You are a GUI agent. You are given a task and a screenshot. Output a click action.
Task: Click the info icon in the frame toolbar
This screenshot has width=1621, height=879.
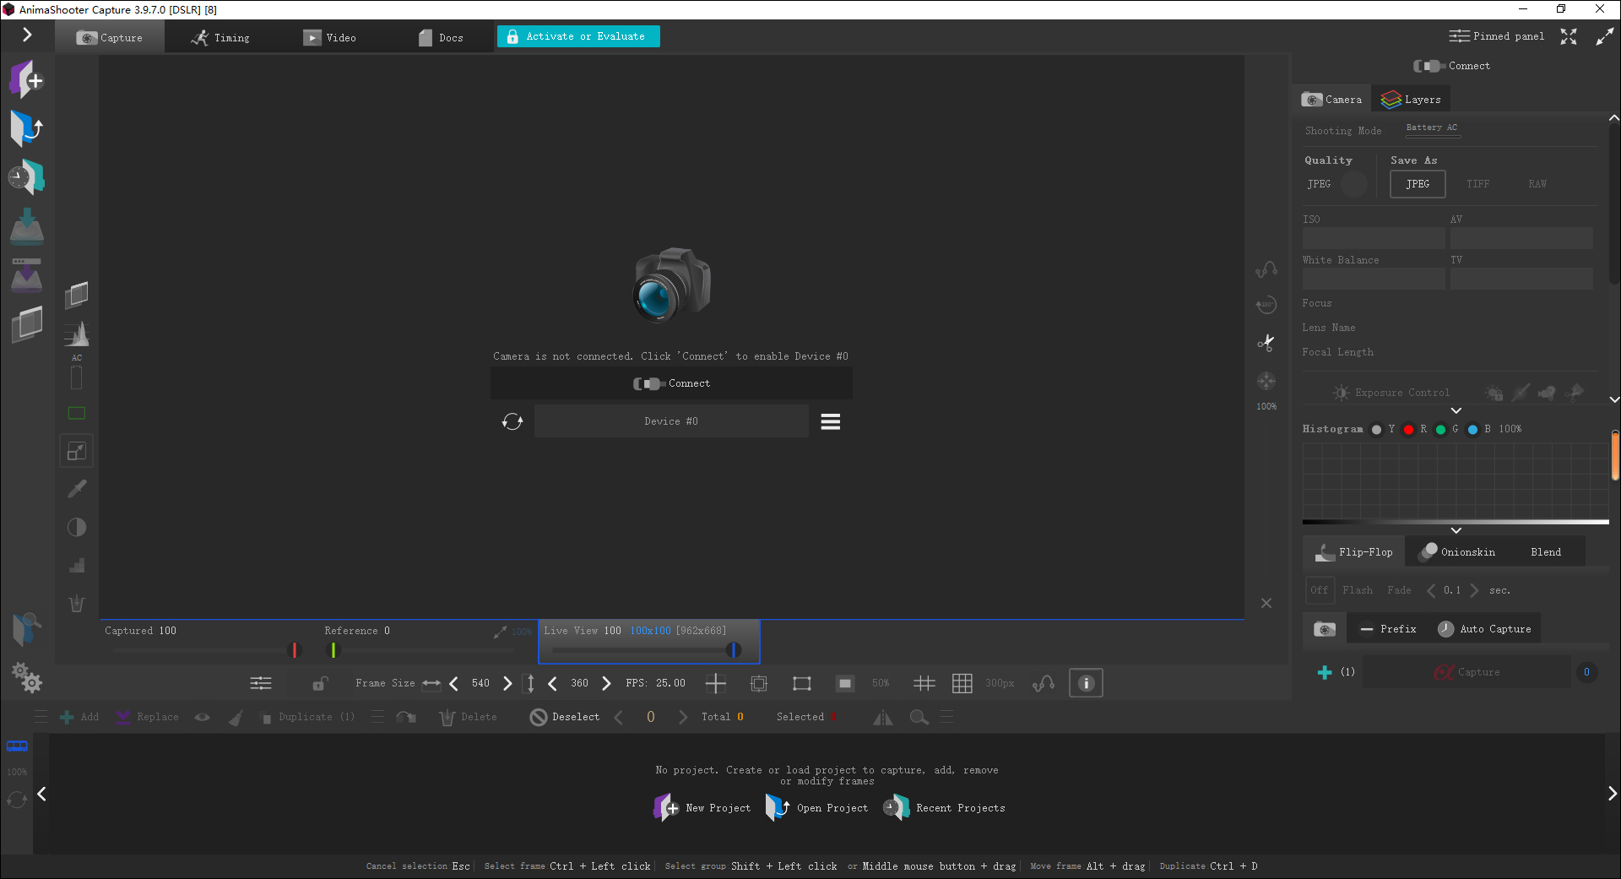tap(1086, 683)
